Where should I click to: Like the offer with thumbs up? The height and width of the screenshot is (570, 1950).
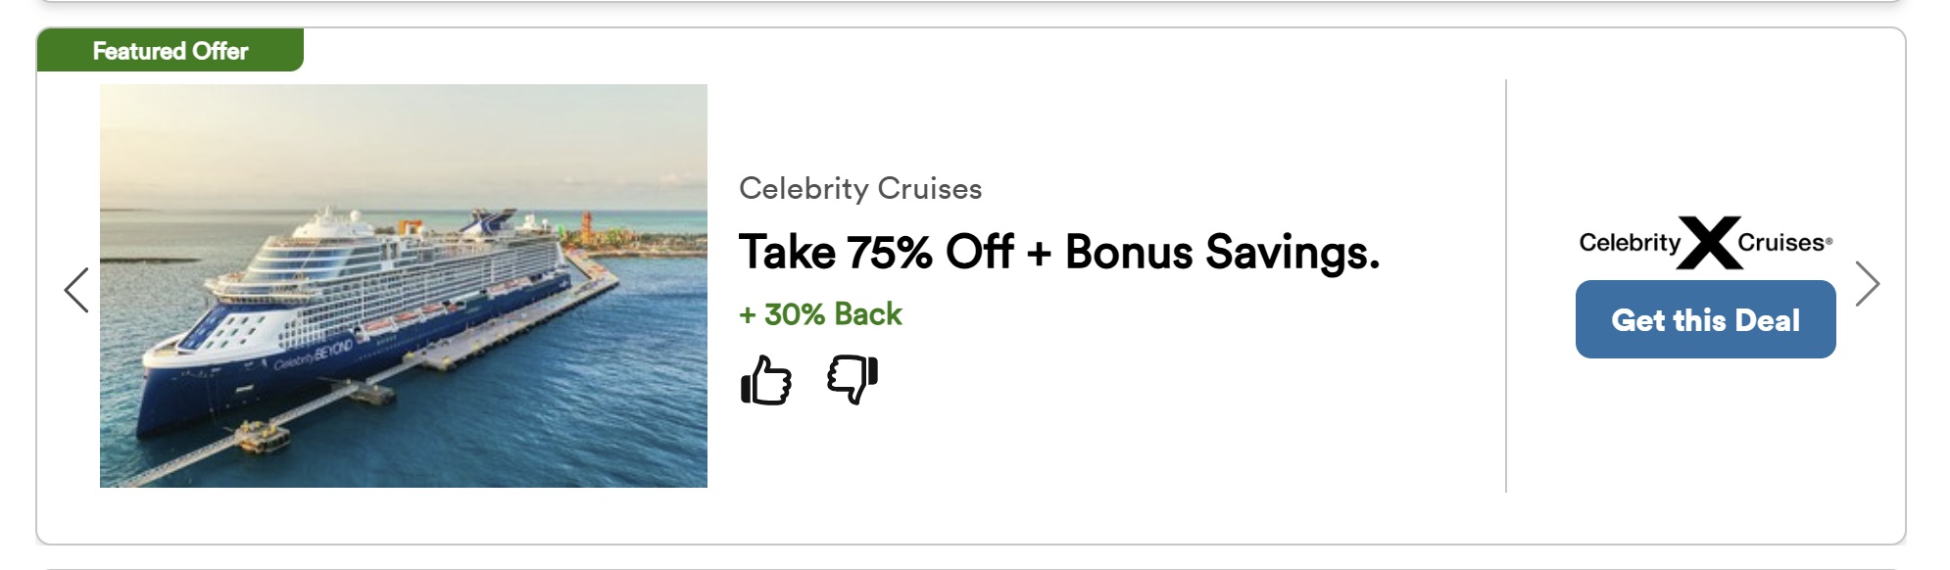point(765,380)
